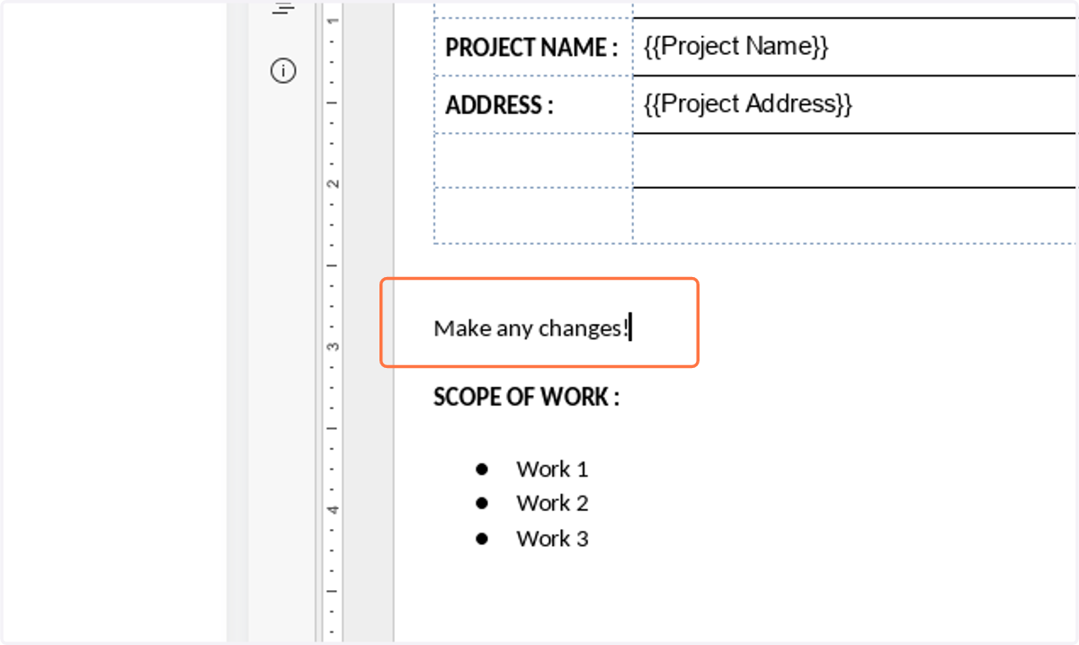
Task: Click the SCOPE OF WORK : heading
Action: (526, 397)
